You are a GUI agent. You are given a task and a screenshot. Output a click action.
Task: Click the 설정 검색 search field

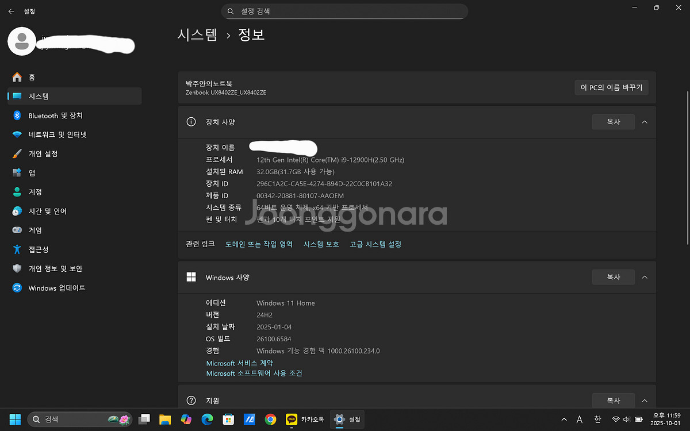tap(345, 11)
